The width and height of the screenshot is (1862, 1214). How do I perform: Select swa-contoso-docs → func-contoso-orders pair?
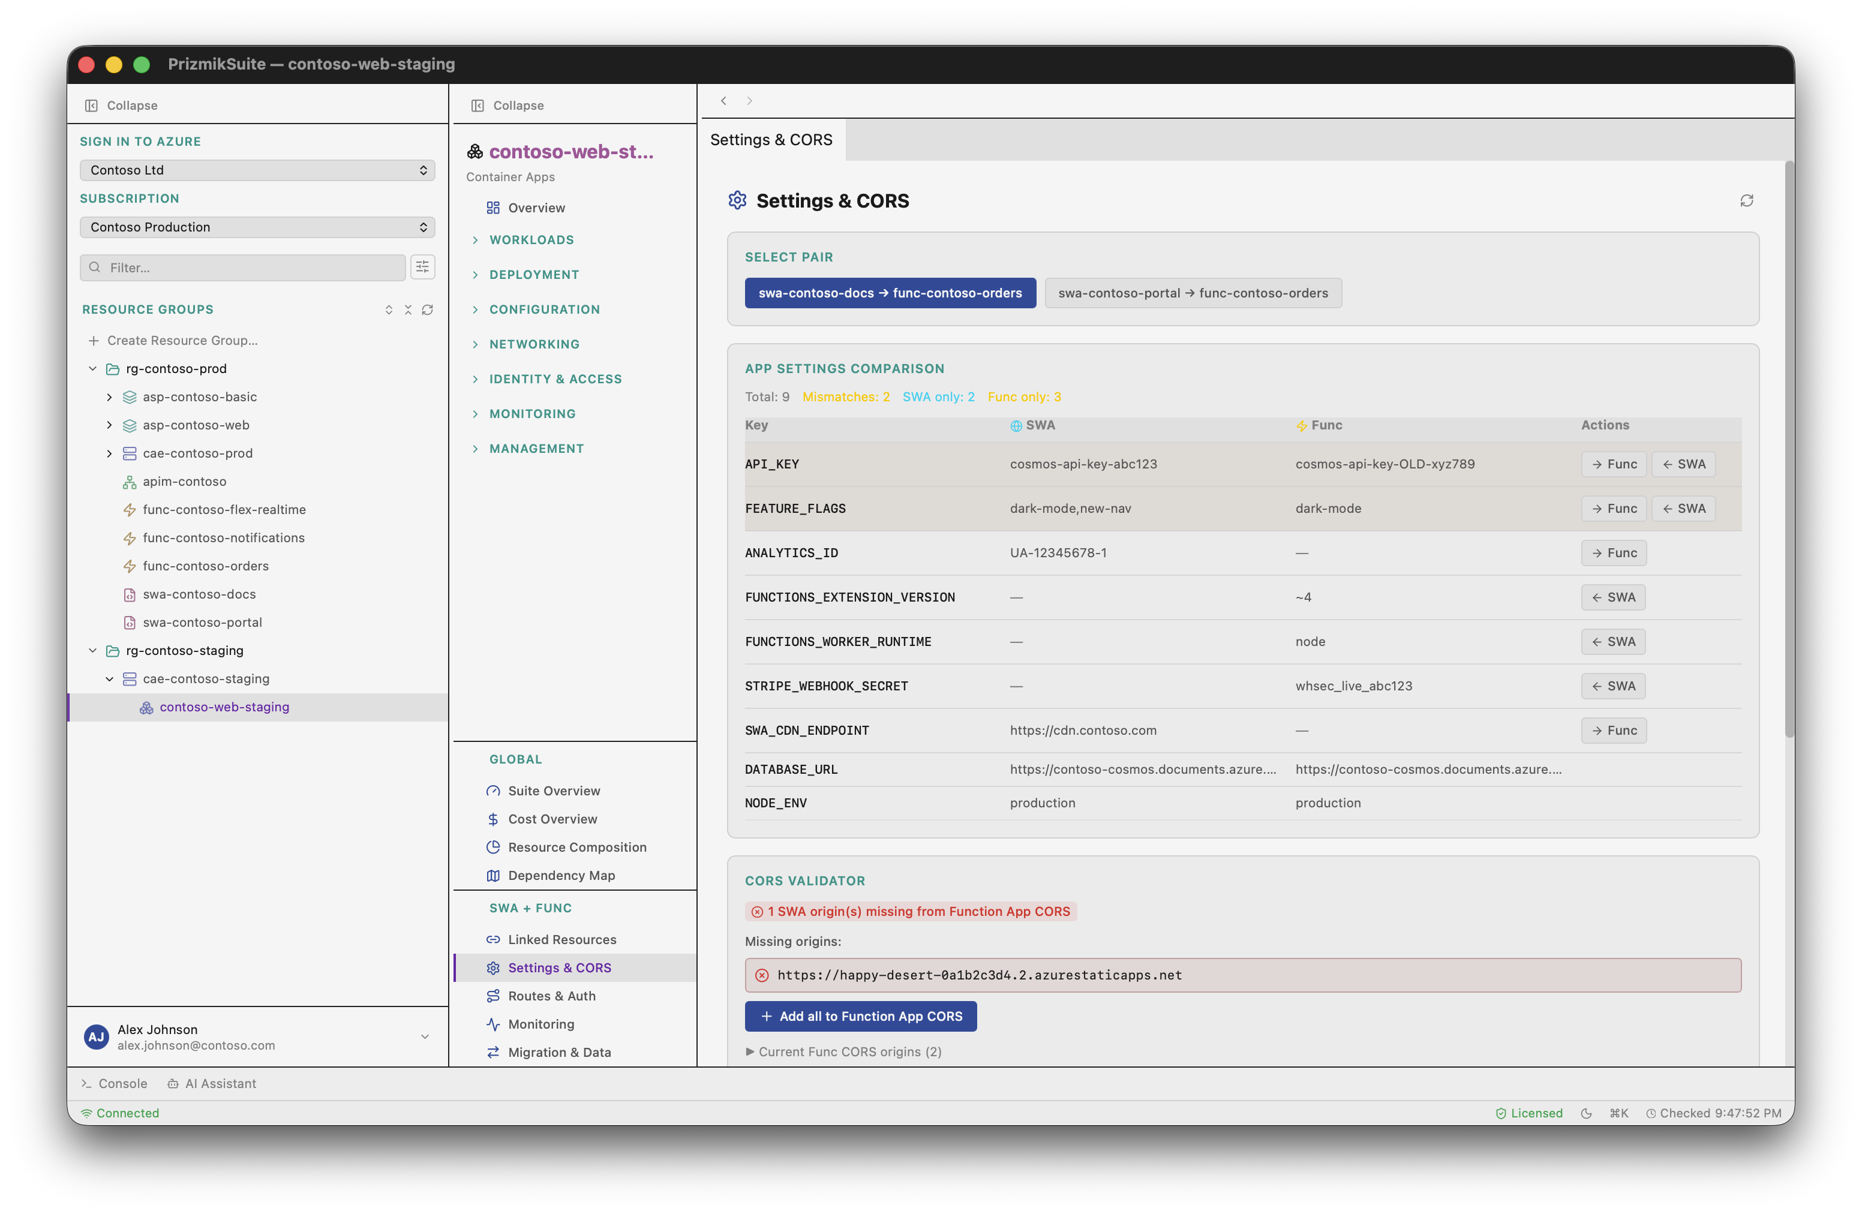click(x=890, y=293)
